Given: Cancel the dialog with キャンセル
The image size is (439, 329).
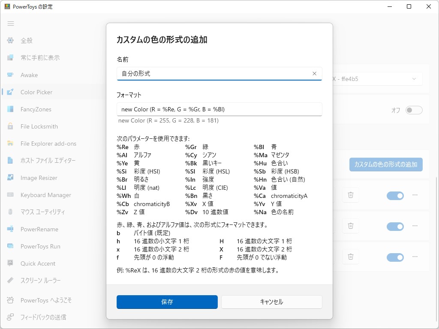Looking at the screenshot, I should pos(271,302).
